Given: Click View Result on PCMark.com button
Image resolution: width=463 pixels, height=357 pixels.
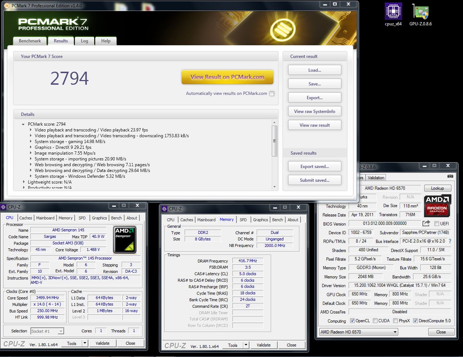Looking at the screenshot, I should coord(227,77).
